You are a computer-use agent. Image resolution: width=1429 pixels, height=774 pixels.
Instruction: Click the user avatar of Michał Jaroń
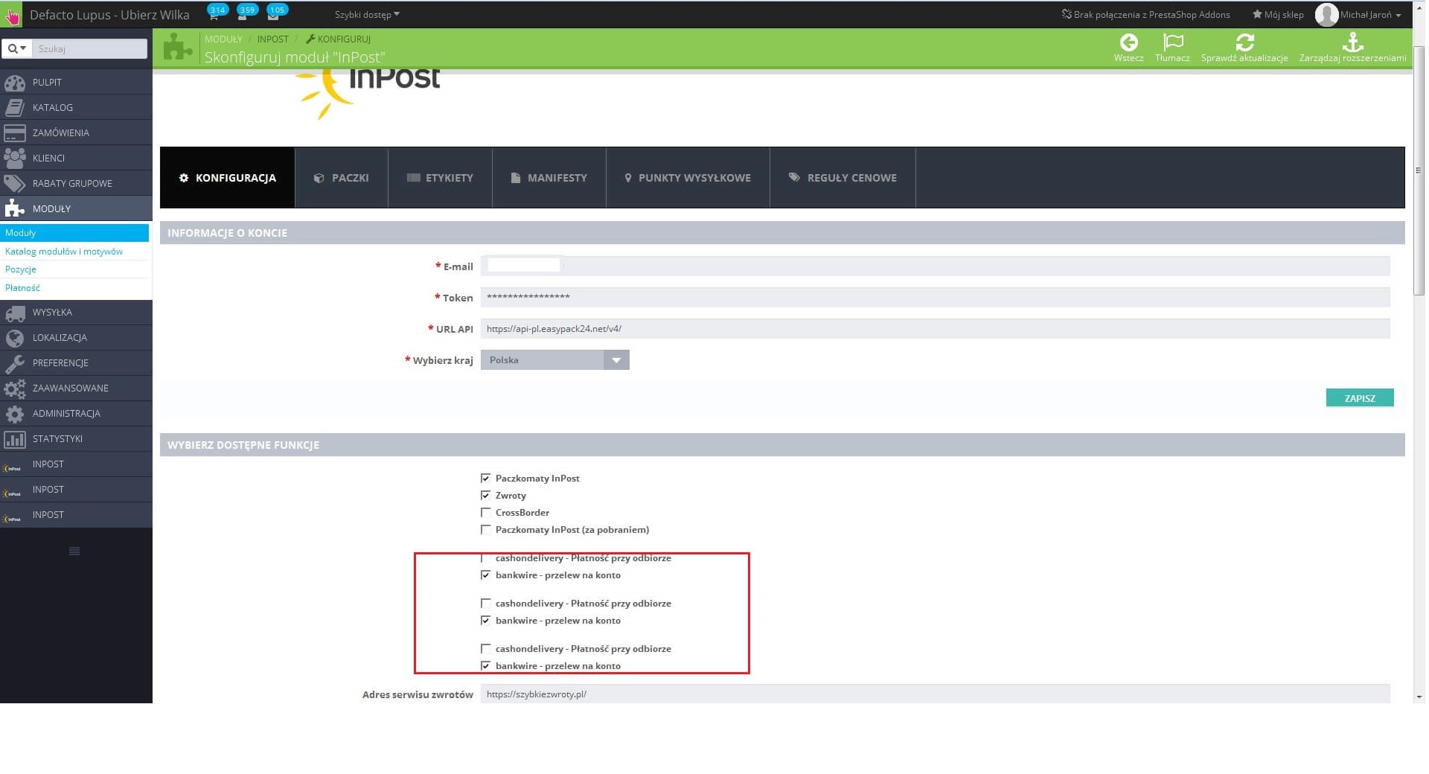coord(1326,14)
